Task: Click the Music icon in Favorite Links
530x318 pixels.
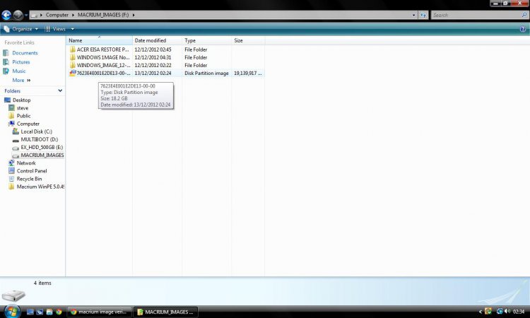Action: pos(6,71)
